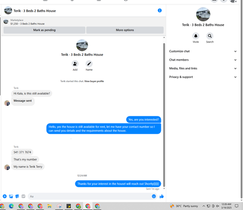
Task: Click the '$1,250 · 3 Beds 2 Baths House' listing text
Action: (x=27, y=24)
